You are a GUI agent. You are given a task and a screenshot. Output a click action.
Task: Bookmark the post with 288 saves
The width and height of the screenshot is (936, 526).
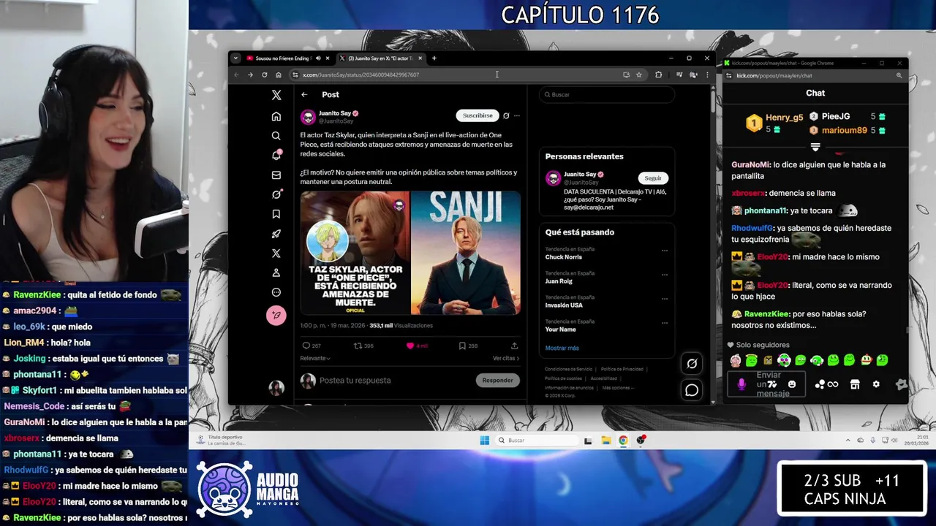[x=462, y=346]
